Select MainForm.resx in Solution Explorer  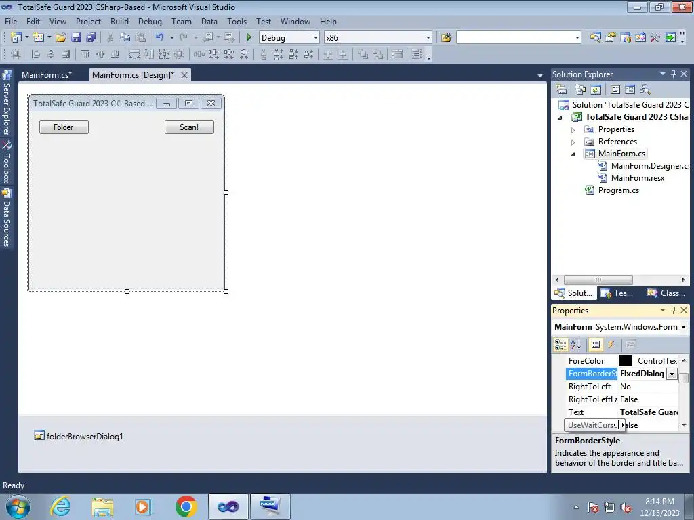tap(637, 178)
